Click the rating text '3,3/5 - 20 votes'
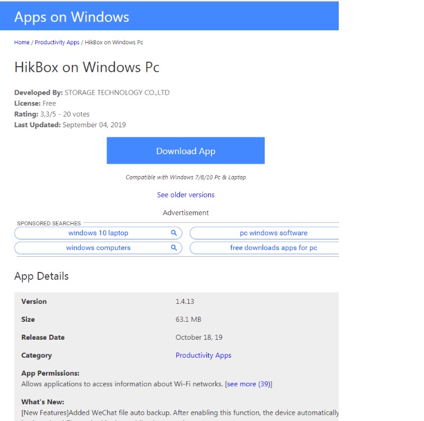 pos(65,114)
